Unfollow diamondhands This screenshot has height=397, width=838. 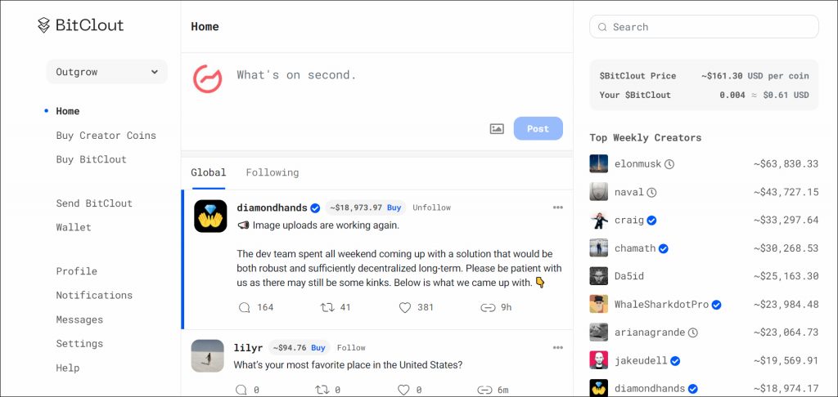pyautogui.click(x=431, y=207)
